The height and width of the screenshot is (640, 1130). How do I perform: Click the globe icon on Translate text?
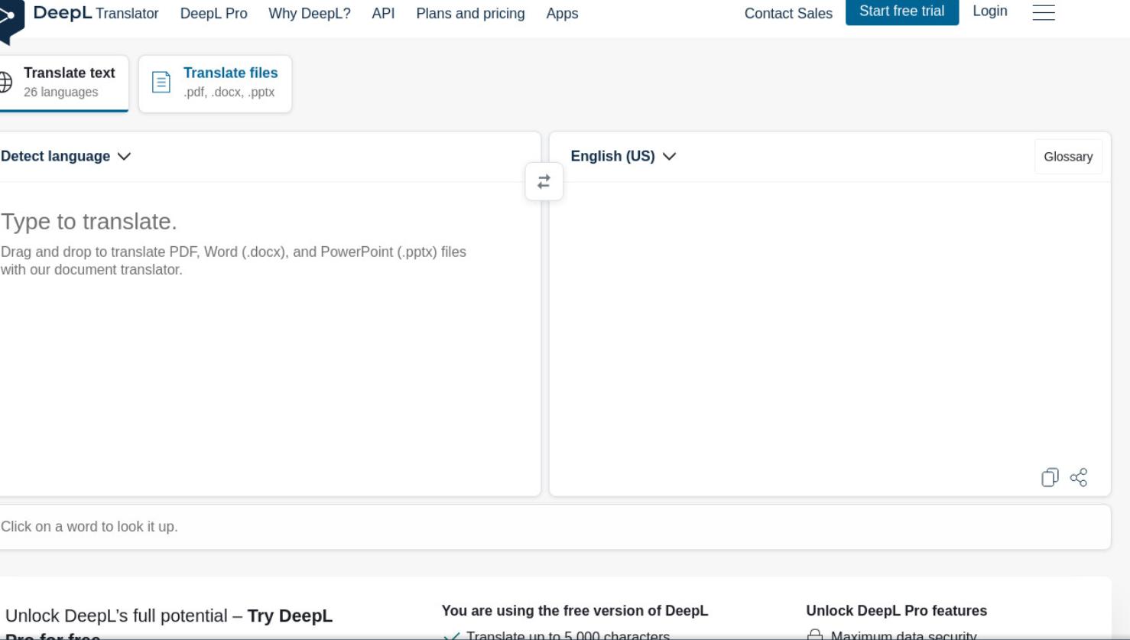[x=5, y=82]
